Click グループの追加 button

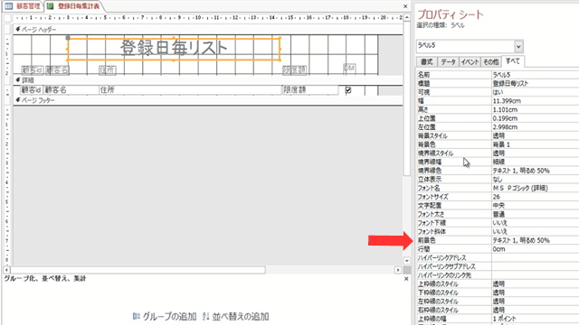tap(165, 316)
